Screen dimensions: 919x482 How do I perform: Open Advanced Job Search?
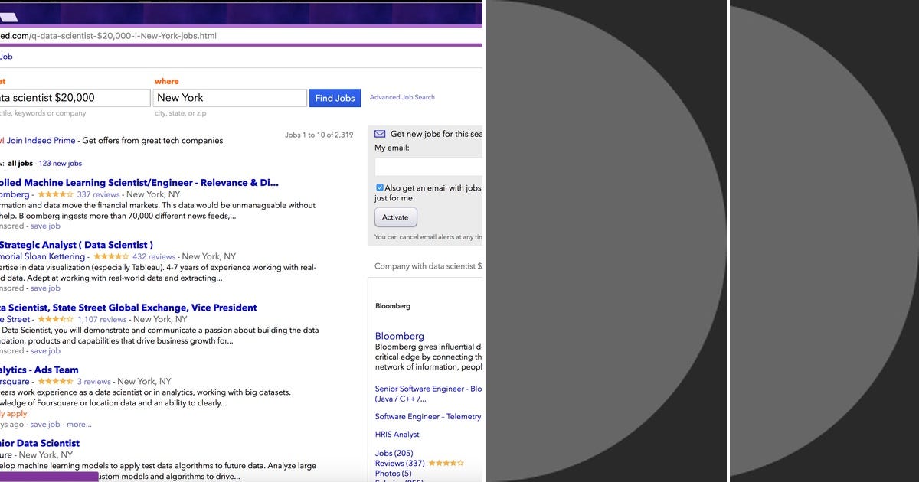point(401,96)
